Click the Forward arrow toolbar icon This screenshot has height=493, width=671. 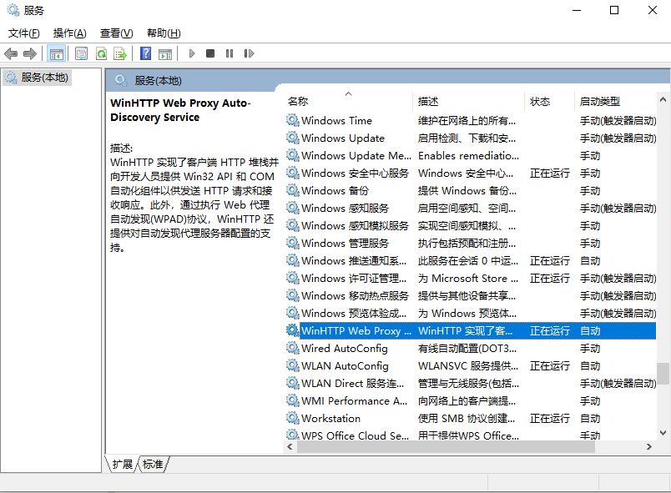pos(30,53)
